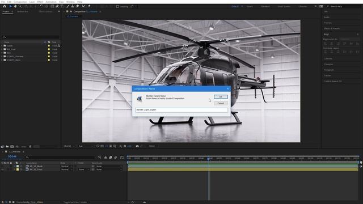Click Cancel in Composition's Name dialog
This screenshot has width=363, height=204.
(x=221, y=103)
